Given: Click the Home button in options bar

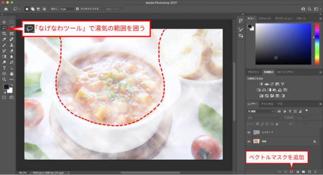Looking at the screenshot, I should 6,9.
